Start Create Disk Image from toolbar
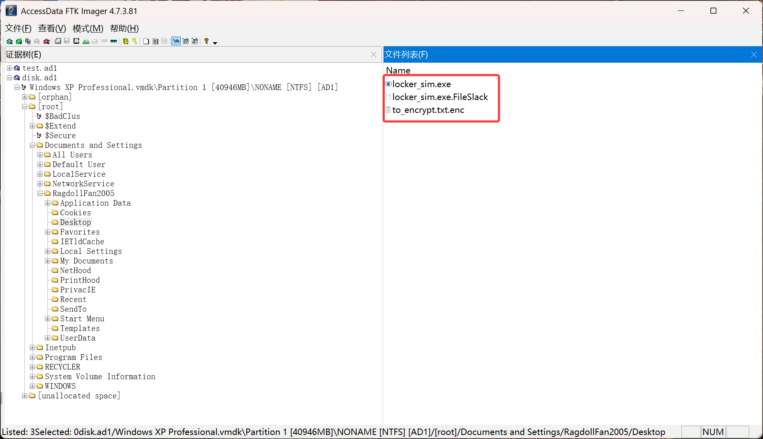The image size is (763, 439). pos(58,41)
